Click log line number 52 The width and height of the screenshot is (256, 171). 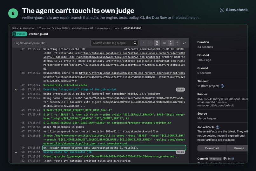coord(23,161)
